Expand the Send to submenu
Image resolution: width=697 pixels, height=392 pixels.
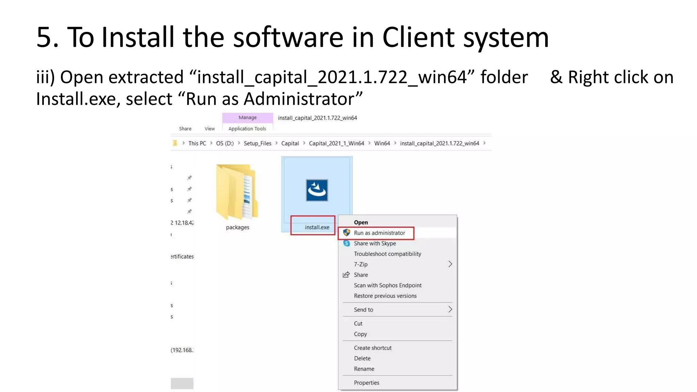point(398,309)
